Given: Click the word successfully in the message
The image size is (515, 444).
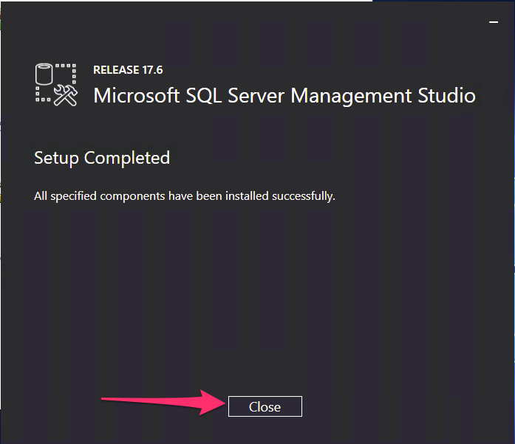Looking at the screenshot, I should pos(304,196).
